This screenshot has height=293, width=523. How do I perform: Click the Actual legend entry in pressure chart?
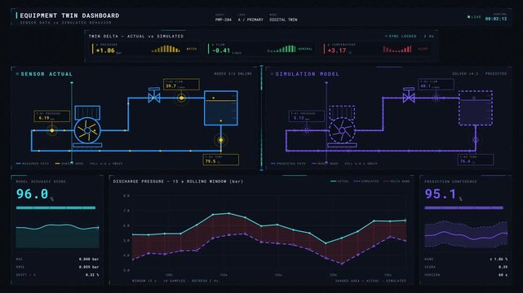(339, 181)
